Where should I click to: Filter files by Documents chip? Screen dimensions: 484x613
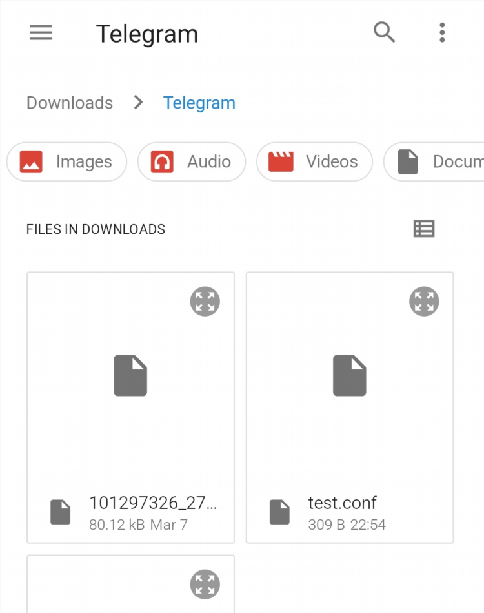[434, 161]
